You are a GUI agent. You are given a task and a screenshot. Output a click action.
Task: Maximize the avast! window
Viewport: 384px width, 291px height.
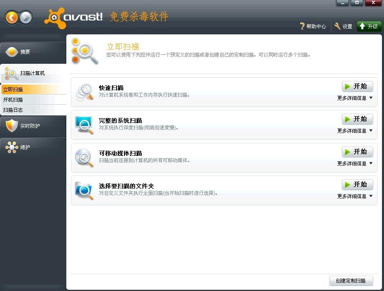point(357,3)
